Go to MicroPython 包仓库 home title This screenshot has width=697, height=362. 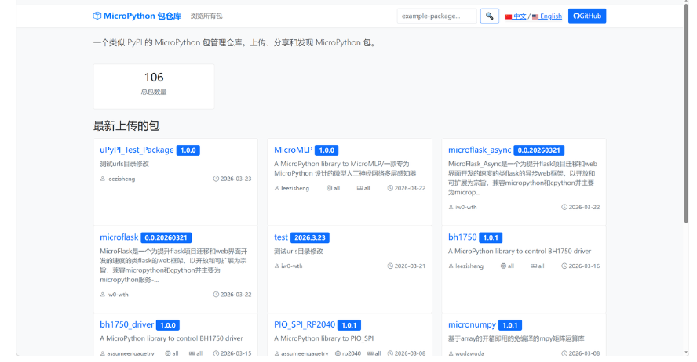(142, 16)
